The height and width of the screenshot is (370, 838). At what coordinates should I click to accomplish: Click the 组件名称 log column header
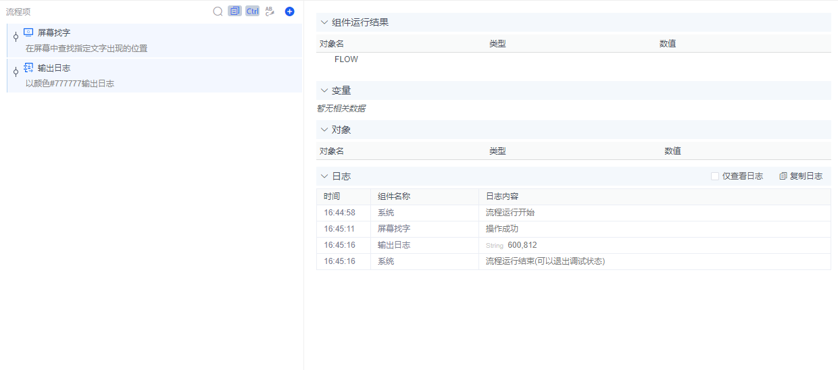(394, 196)
